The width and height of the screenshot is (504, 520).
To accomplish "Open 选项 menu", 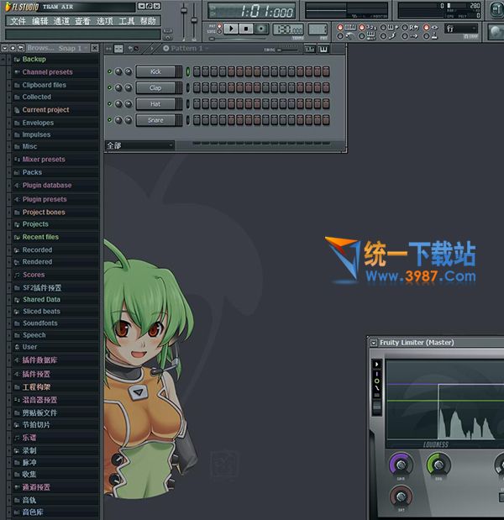I will click(x=105, y=21).
